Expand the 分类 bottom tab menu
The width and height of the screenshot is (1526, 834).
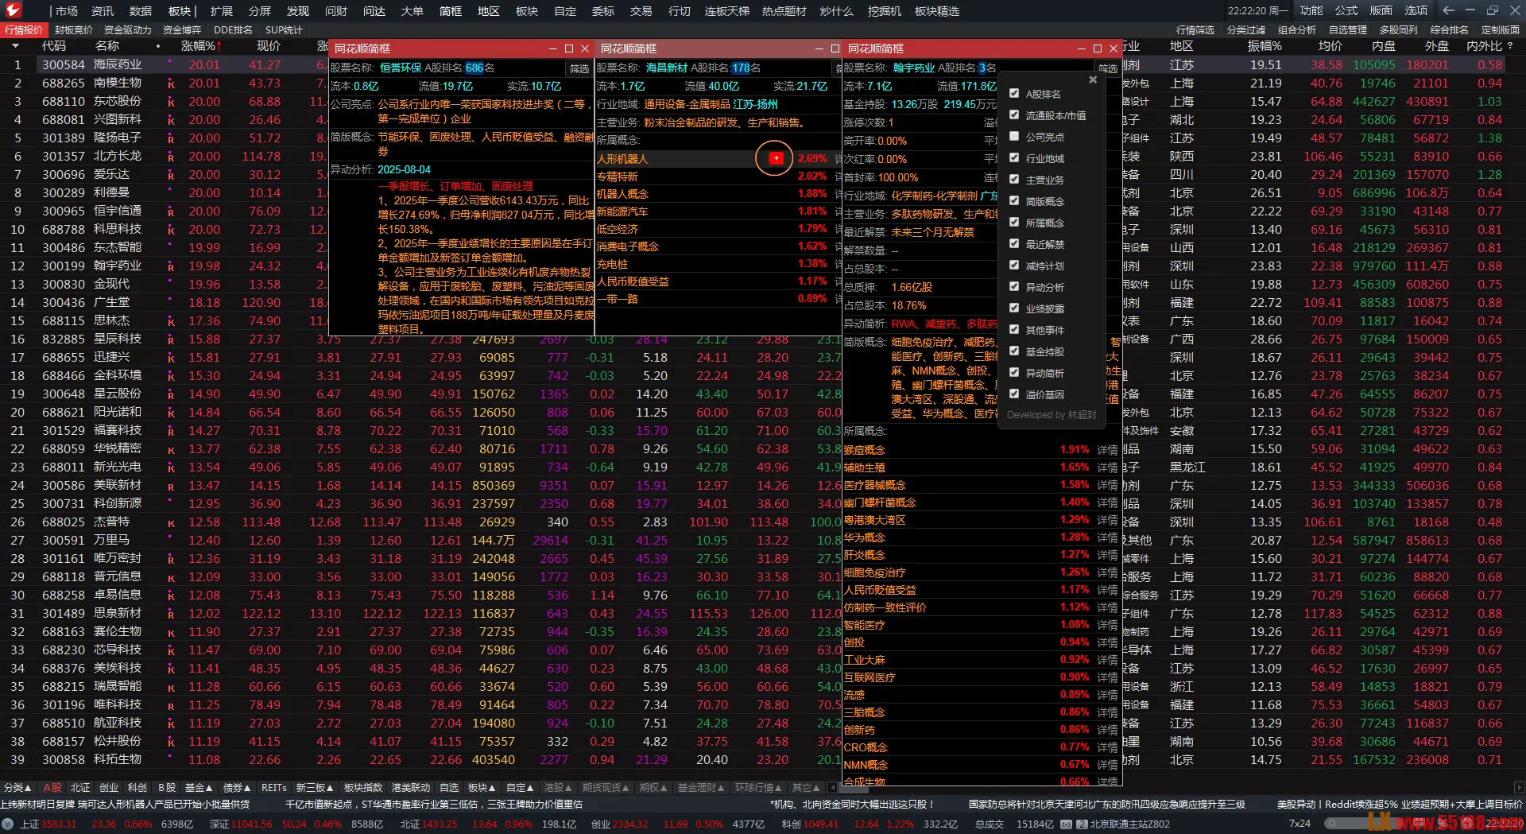pyautogui.click(x=17, y=788)
